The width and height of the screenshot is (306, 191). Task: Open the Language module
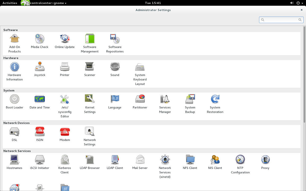tap(115, 102)
